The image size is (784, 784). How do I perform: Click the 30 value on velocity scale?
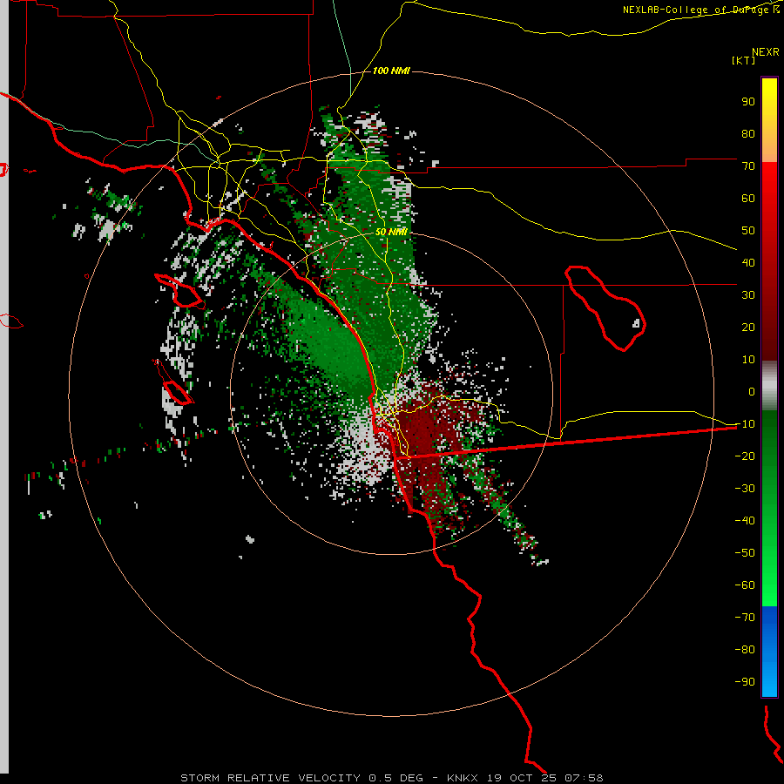[x=748, y=295]
